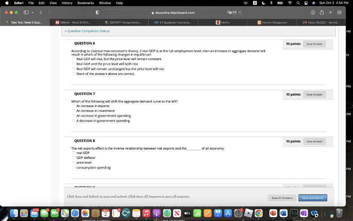
Task: Select 'real GDP' for Question 8
Action: pos(73,153)
